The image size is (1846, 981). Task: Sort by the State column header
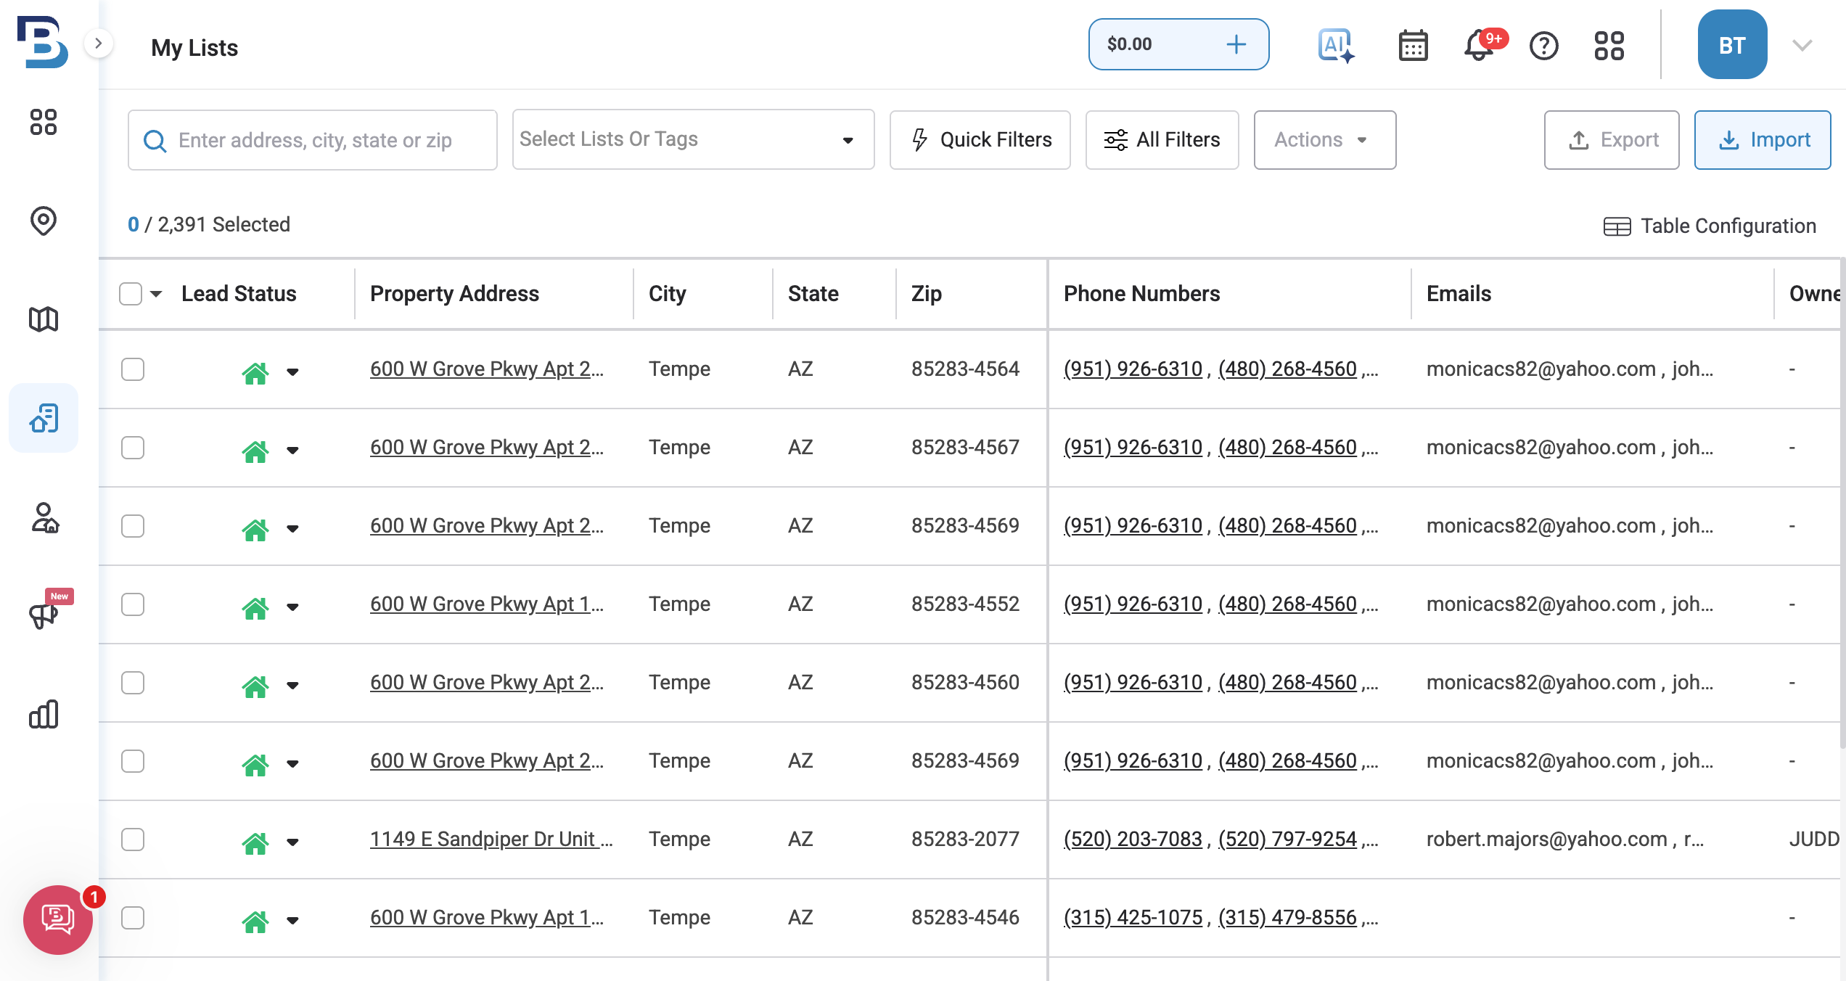(813, 294)
